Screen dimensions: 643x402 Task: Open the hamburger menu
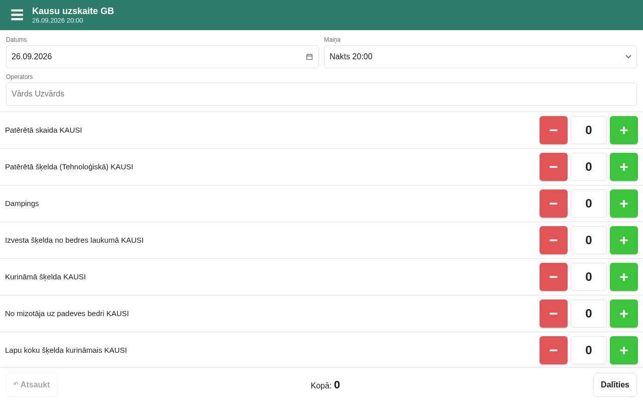coord(17,15)
